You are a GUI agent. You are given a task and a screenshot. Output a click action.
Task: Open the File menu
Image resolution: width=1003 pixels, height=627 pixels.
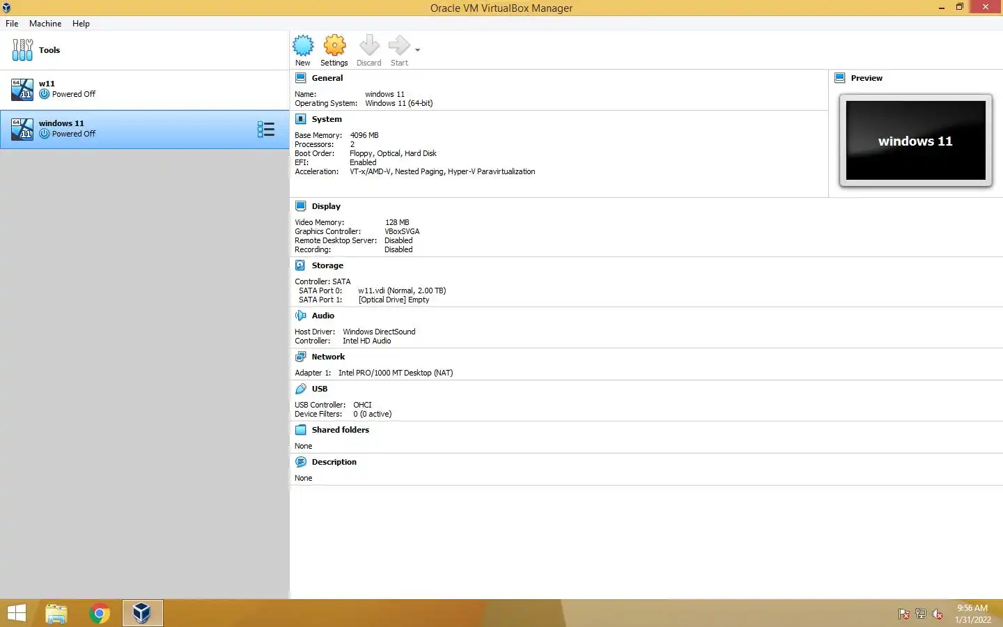coord(12,23)
